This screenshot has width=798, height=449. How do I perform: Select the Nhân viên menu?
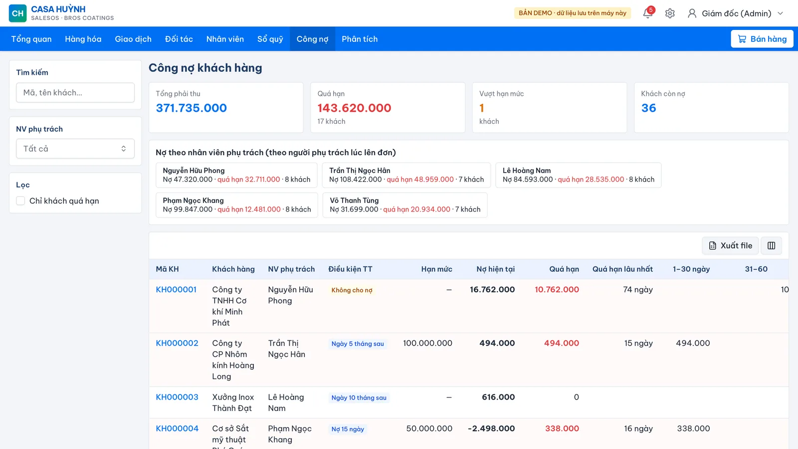click(x=225, y=39)
